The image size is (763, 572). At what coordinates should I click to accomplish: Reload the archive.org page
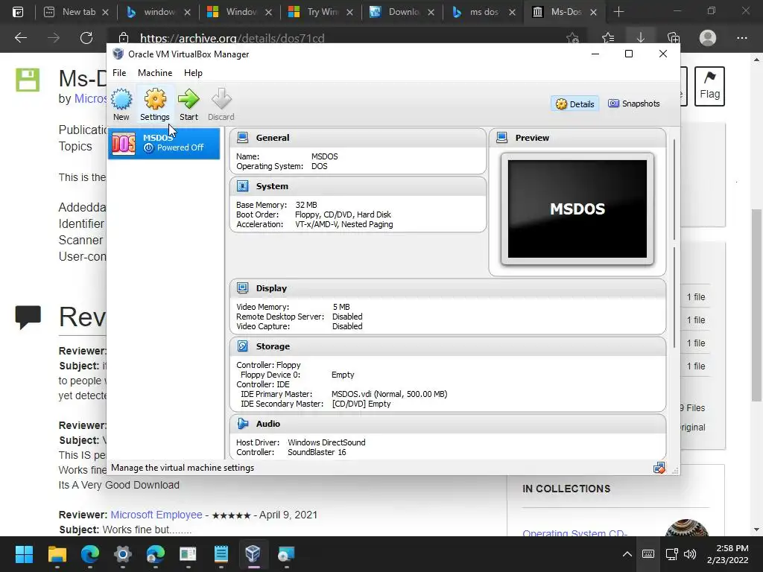pyautogui.click(x=86, y=38)
